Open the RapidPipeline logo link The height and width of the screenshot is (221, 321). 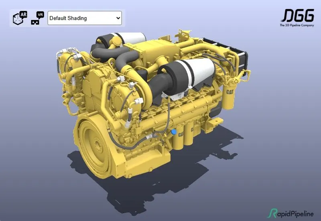pos(293,213)
